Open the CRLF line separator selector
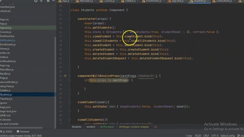Viewport: 244px width, 137px height. (x=206, y=135)
